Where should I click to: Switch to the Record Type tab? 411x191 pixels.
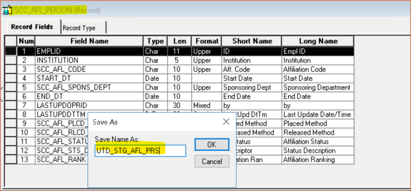click(79, 28)
